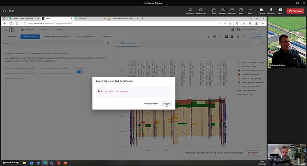Toggle Onbekend materiaal red legend entry
The width and height of the screenshot is (307, 166).
click(x=249, y=74)
